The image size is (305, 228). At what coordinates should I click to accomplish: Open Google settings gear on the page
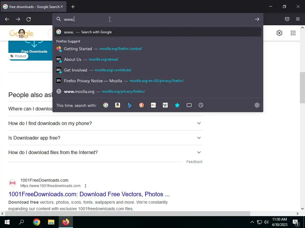pos(279,33)
